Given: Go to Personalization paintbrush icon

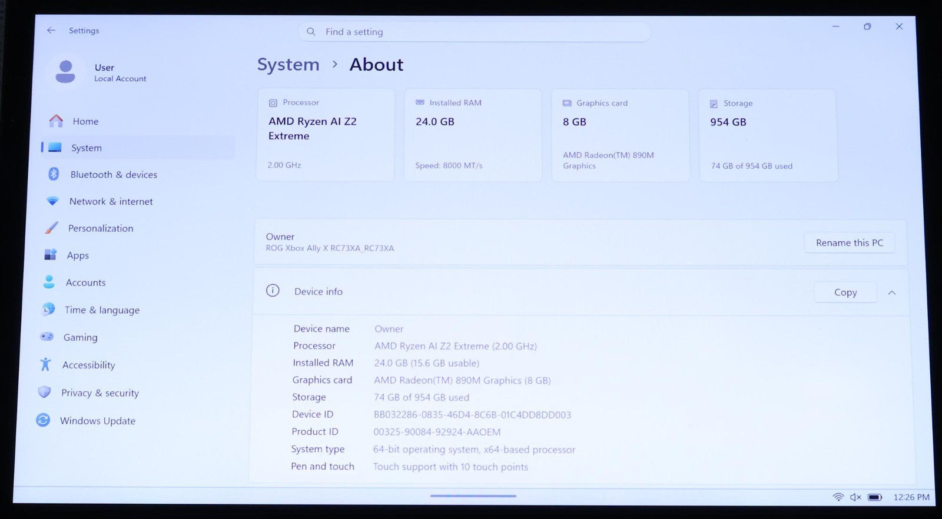Looking at the screenshot, I should [51, 228].
